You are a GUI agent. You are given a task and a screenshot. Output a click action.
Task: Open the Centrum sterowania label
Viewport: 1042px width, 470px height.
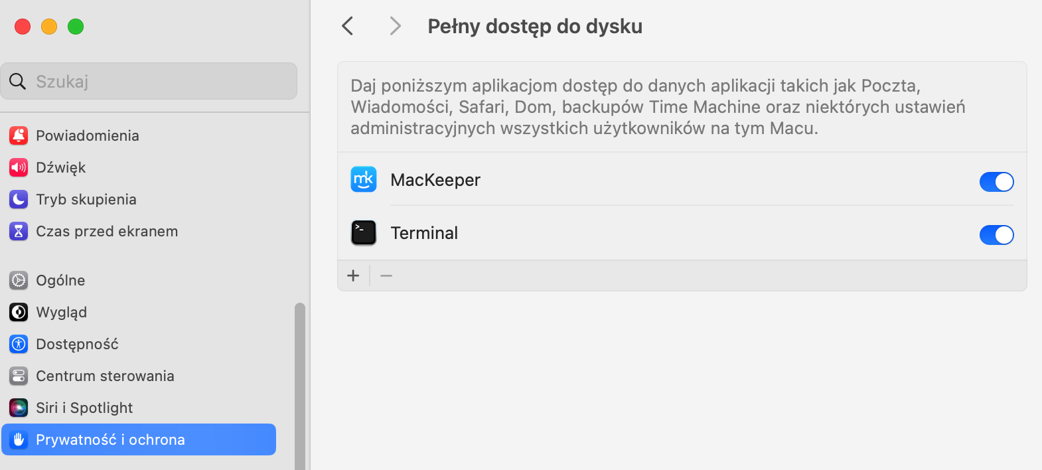point(105,376)
